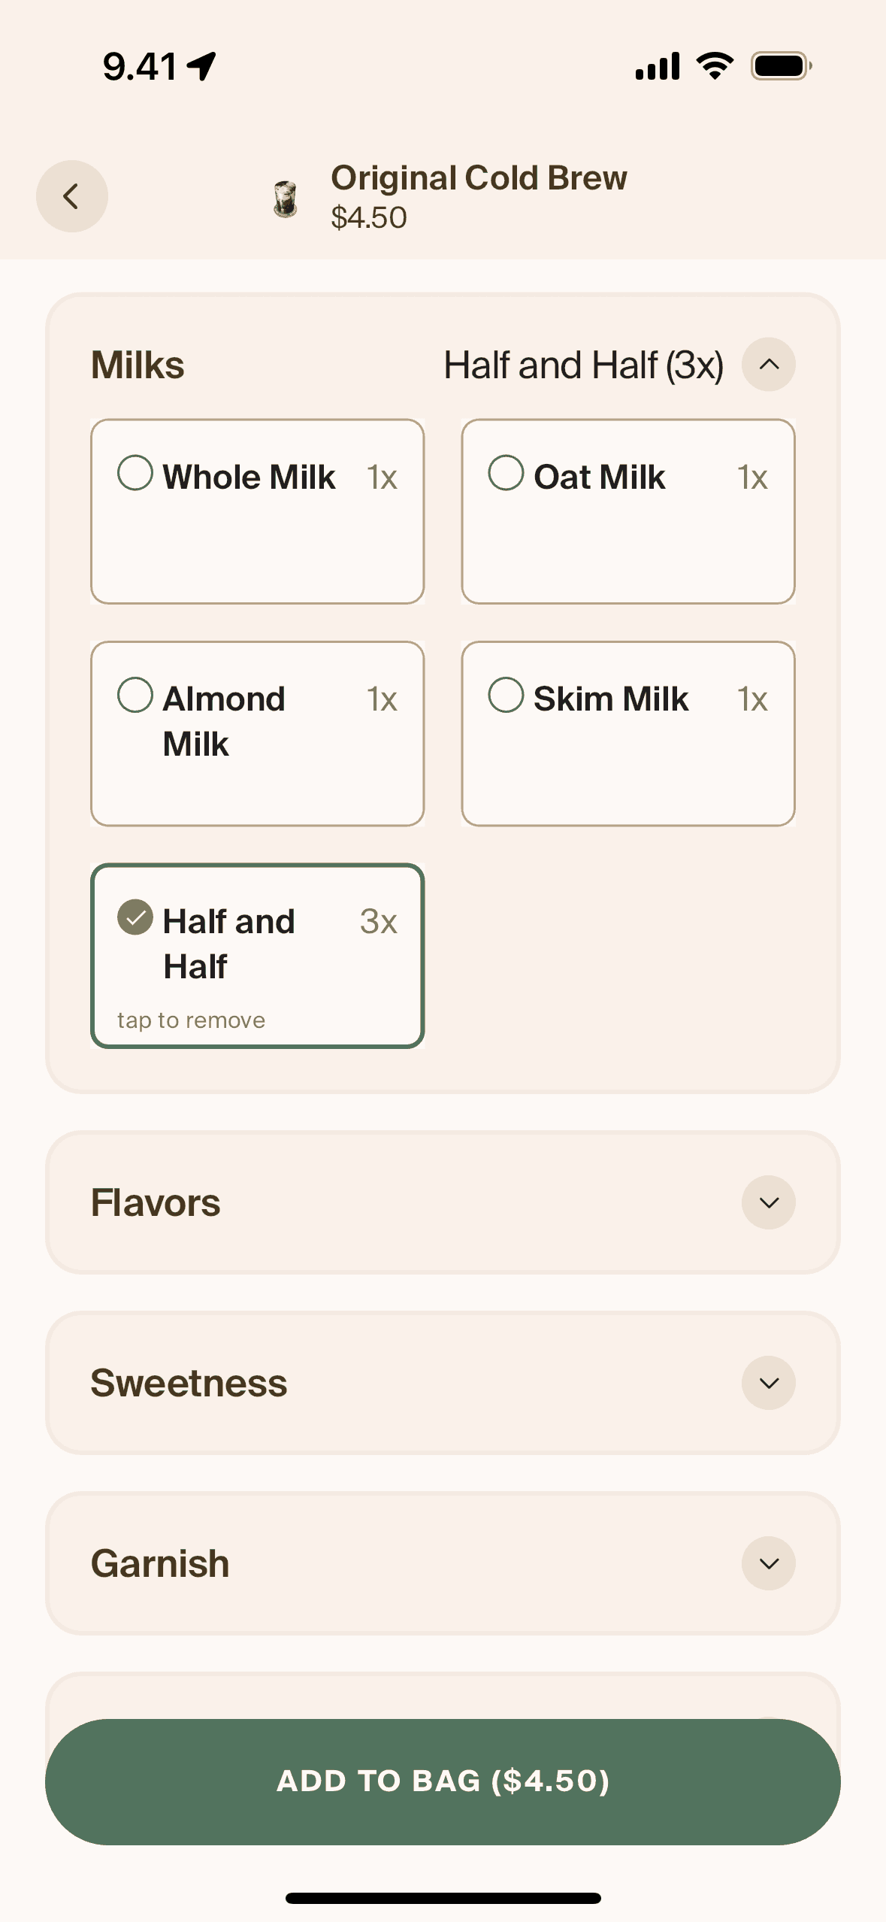Tap the Wi-Fi status icon

tap(715, 66)
